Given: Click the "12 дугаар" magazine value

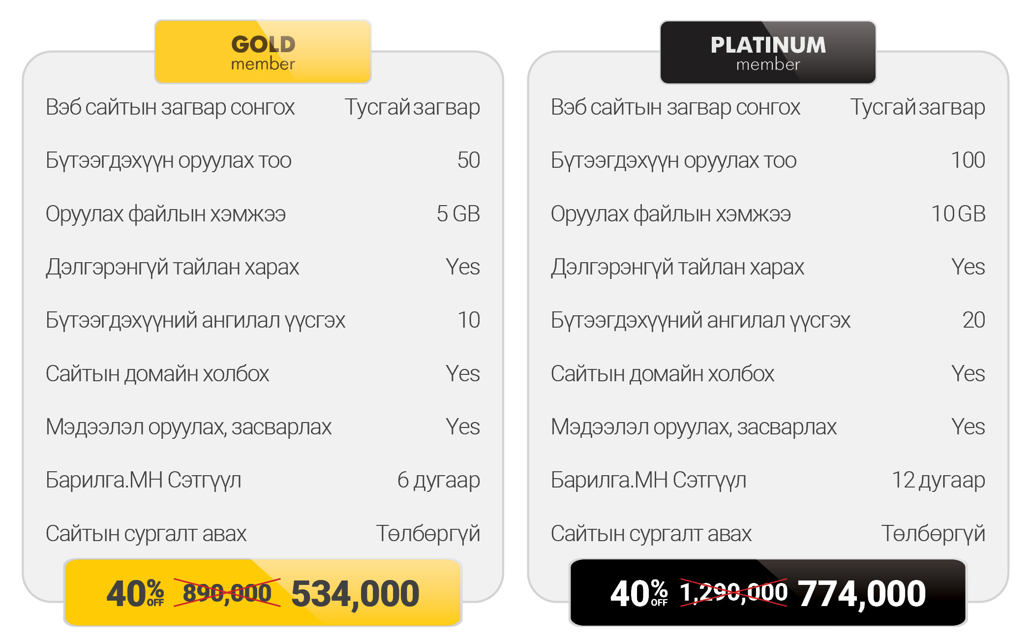Looking at the screenshot, I should point(938,480).
